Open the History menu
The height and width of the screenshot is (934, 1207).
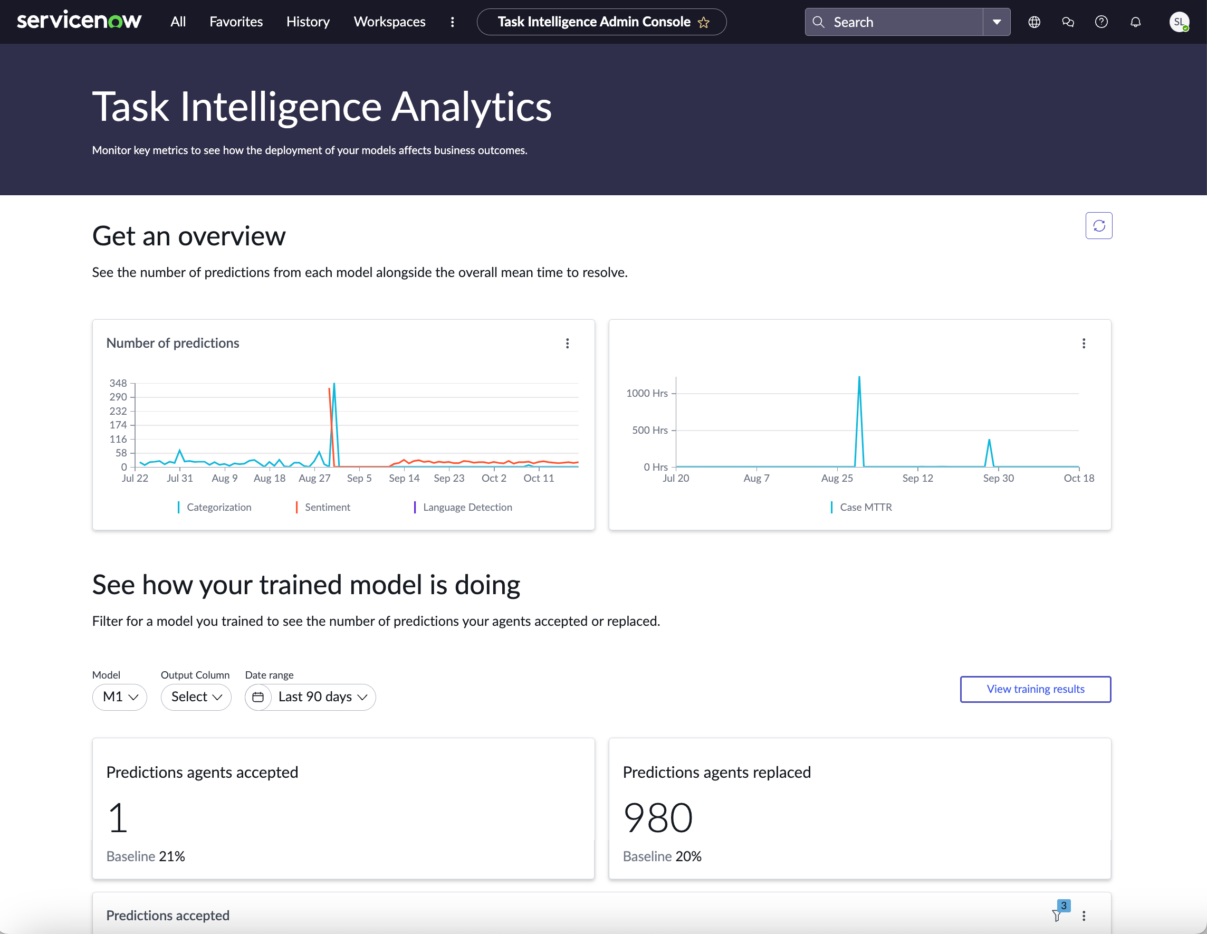tap(308, 22)
